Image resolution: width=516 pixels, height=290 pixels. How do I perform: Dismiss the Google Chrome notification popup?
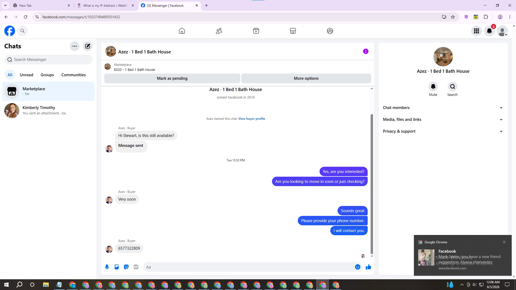(504, 242)
